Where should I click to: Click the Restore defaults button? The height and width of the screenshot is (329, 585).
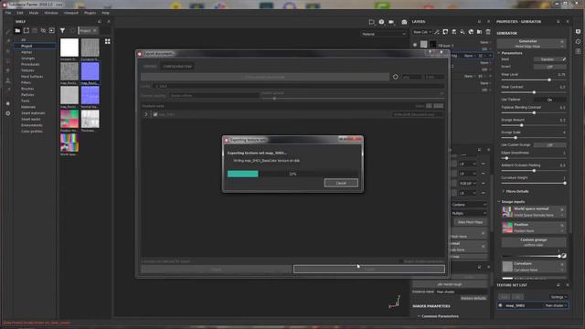(473, 298)
